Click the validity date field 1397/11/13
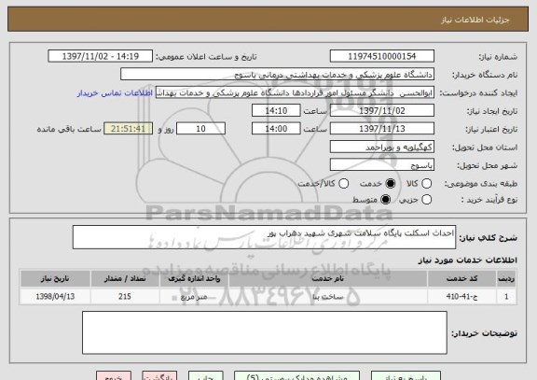 pyautogui.click(x=382, y=129)
